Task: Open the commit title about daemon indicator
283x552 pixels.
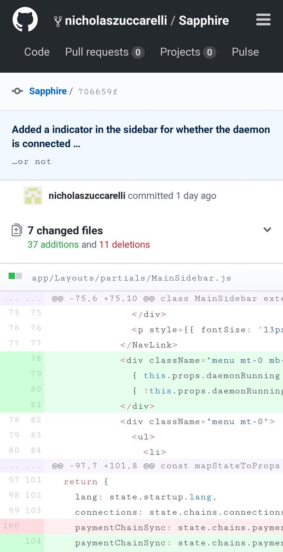Action: pos(141,137)
